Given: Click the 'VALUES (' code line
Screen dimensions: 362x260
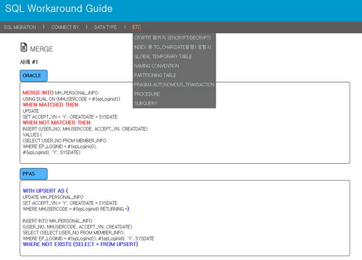Looking at the screenshot, I should 33,135.
